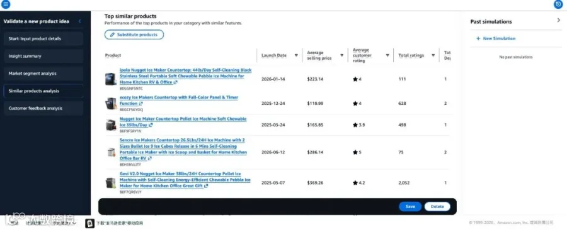Click launch date 2025-05-07
Screen dimensions: 567x230
coord(273,183)
